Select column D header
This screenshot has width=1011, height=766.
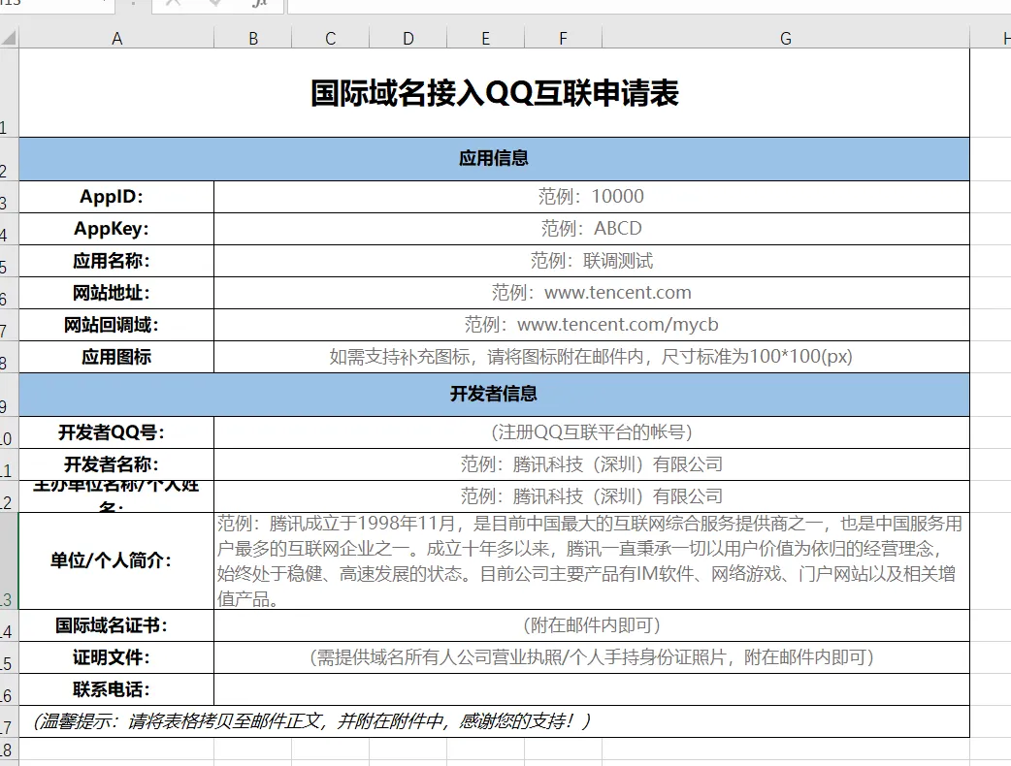pos(408,38)
